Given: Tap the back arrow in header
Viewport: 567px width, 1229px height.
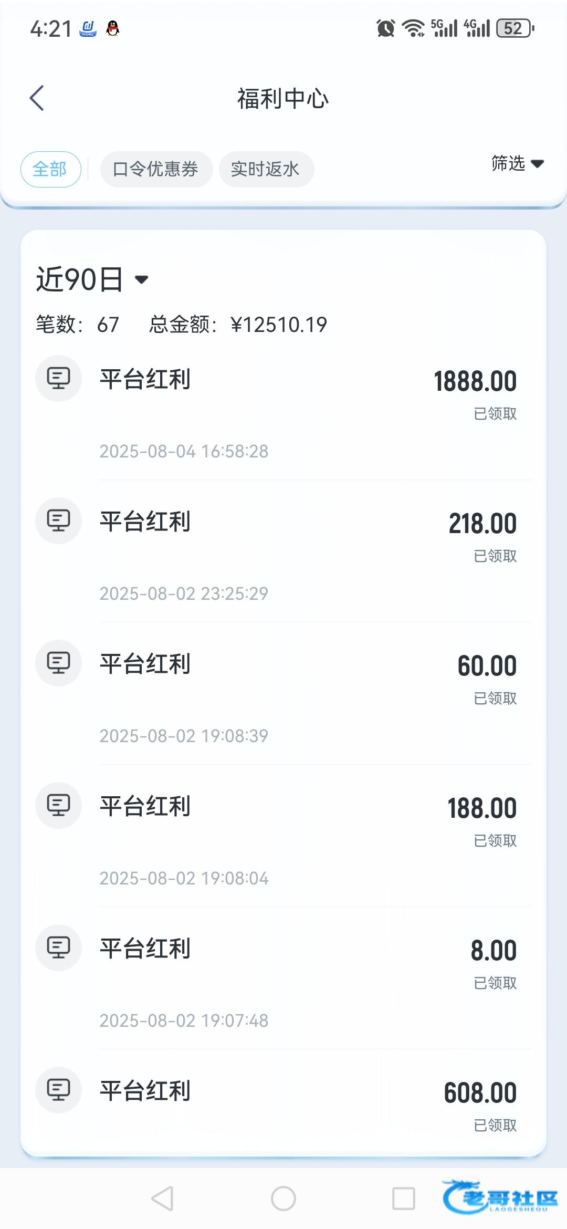Looking at the screenshot, I should coord(37,98).
